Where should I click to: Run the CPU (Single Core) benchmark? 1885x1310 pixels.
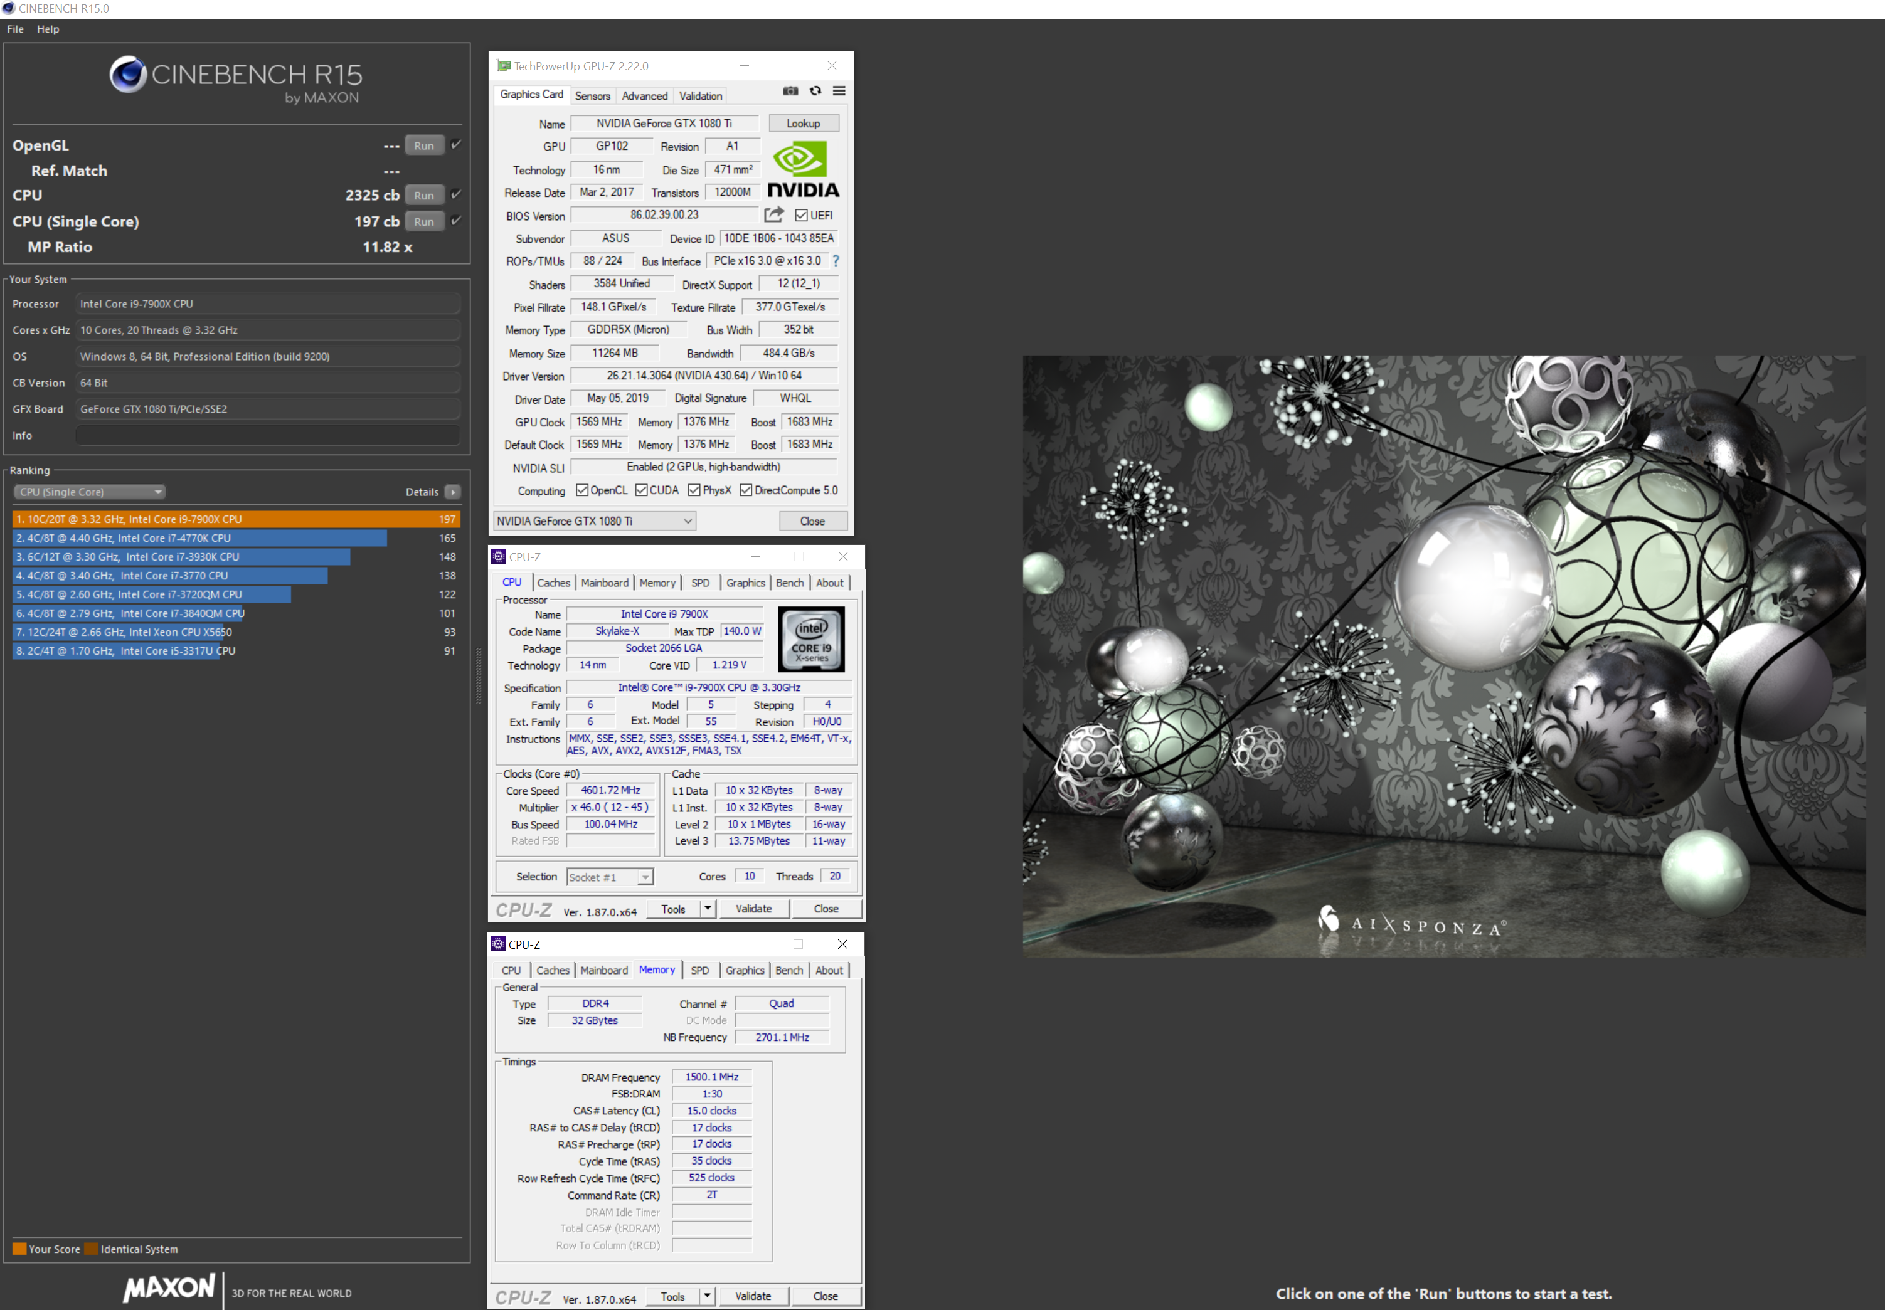click(425, 221)
